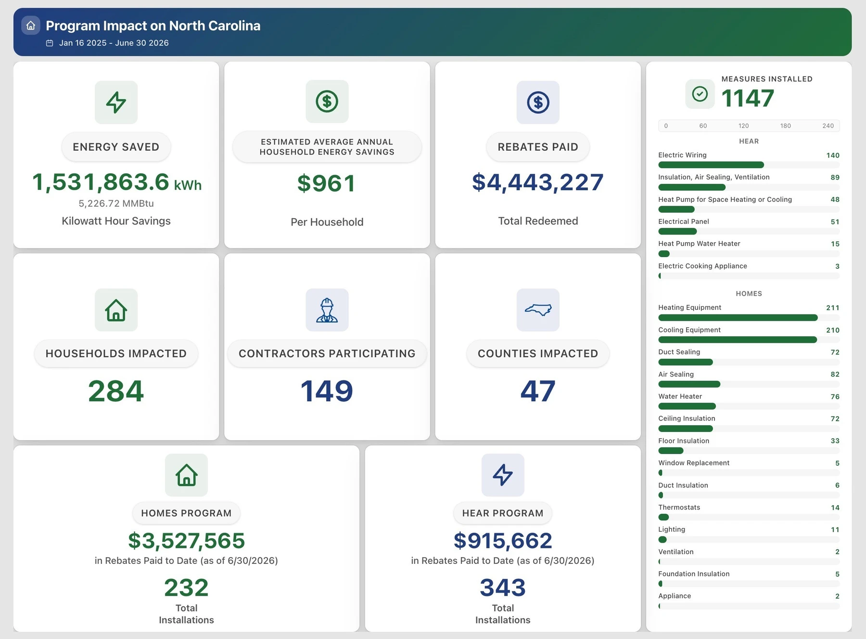This screenshot has width=866, height=639.
Task: Click the HEAR PROGRAM label pill
Action: pos(503,513)
